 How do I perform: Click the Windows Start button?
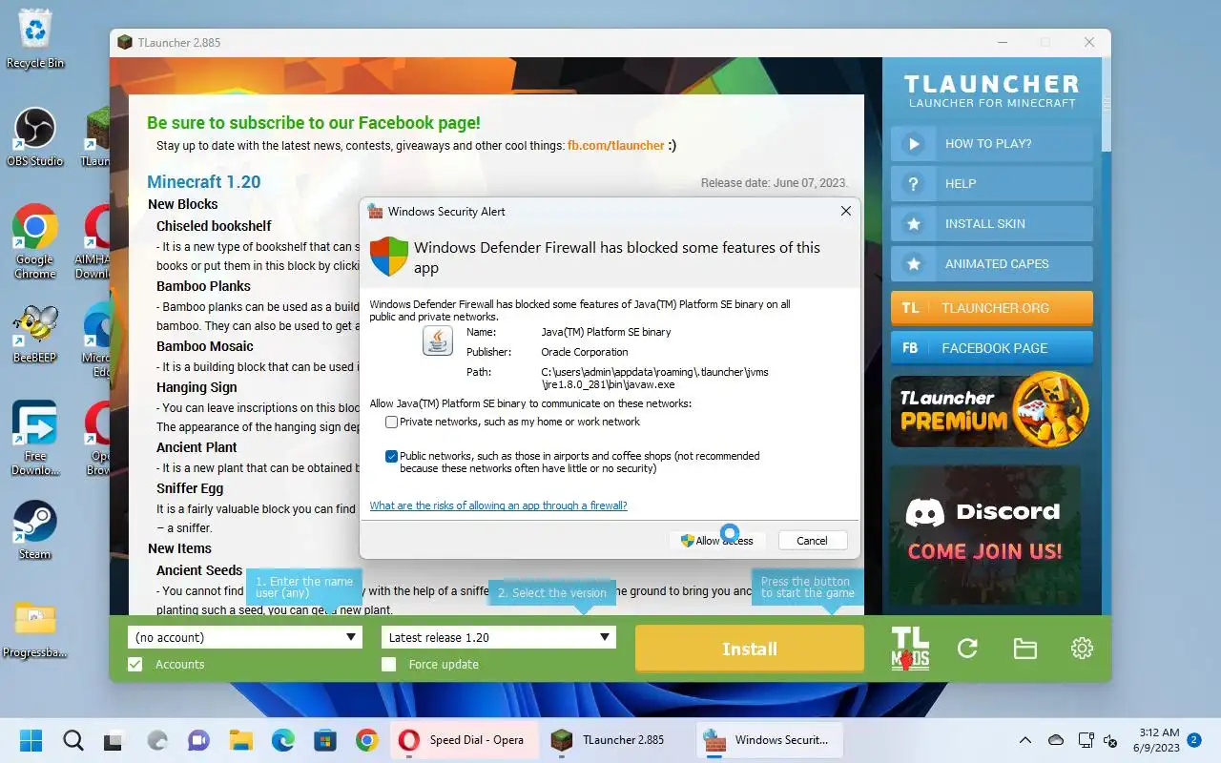[x=31, y=740]
